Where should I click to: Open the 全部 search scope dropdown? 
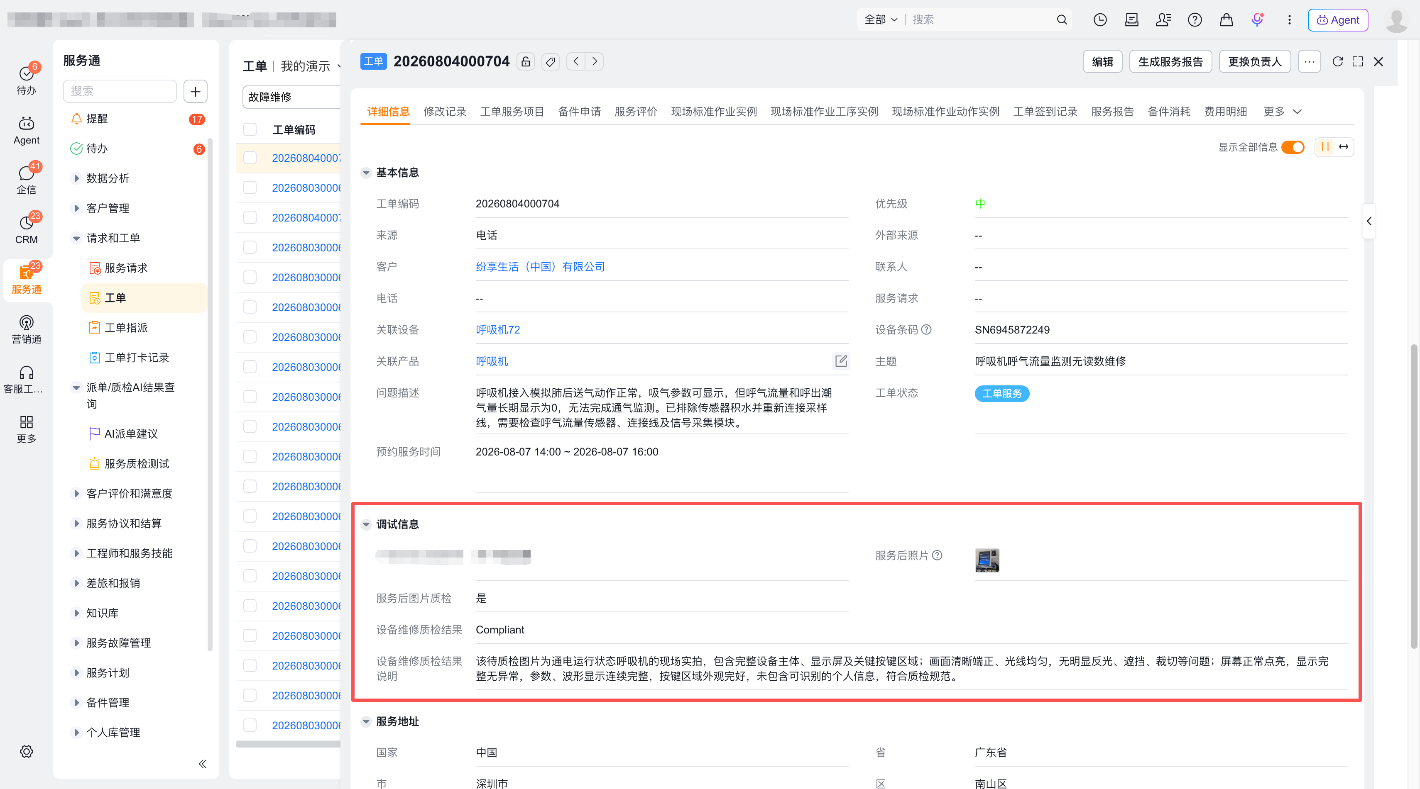pos(880,20)
